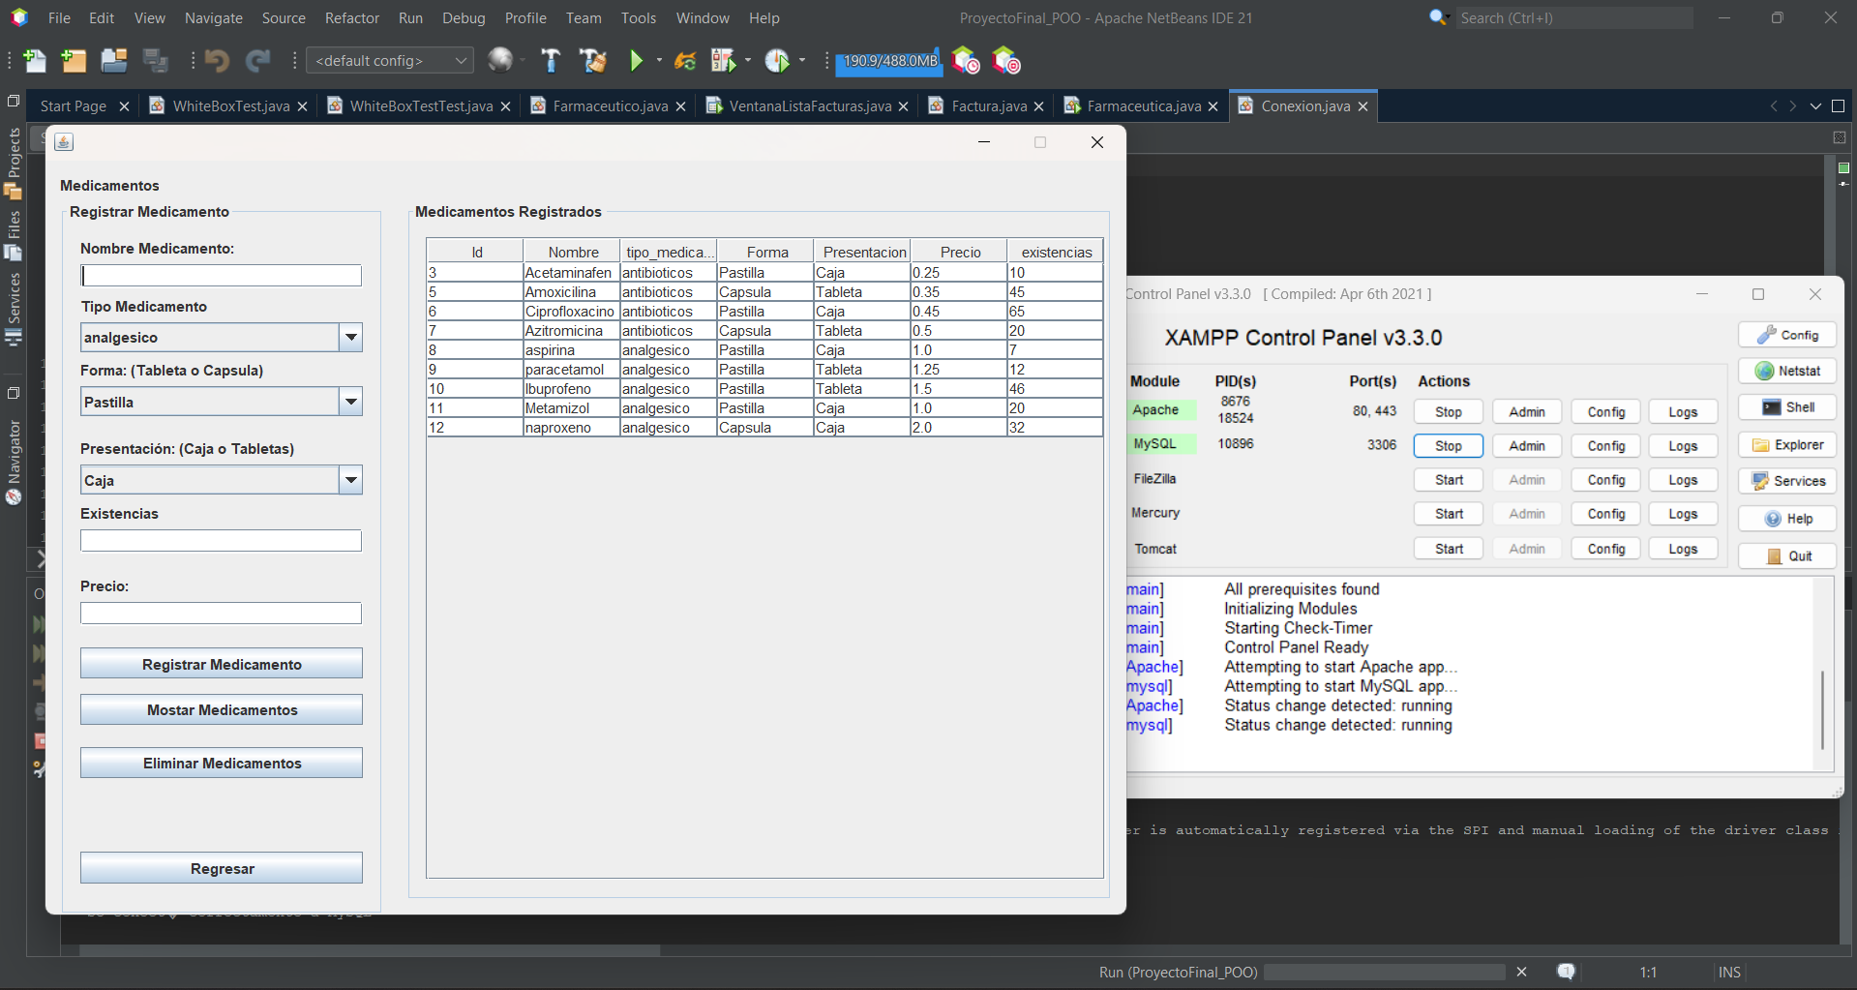
Task: Click the Save All toolbar icon
Action: click(156, 61)
